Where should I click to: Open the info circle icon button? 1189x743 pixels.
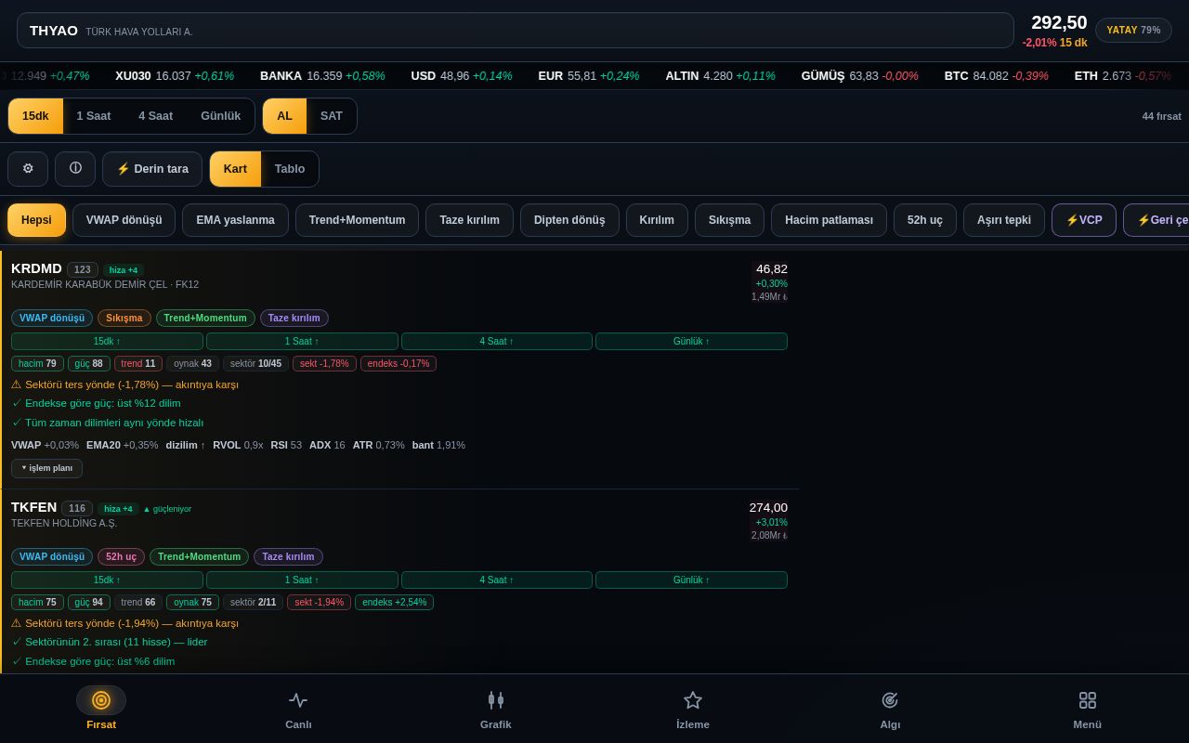pos(75,169)
